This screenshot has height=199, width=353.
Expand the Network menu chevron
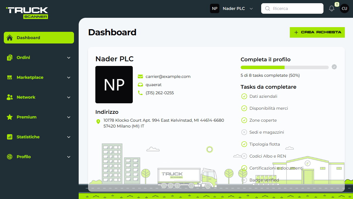click(69, 97)
